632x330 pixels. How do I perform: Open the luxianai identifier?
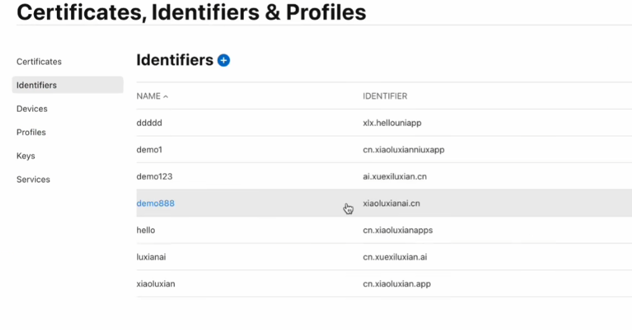[151, 257]
